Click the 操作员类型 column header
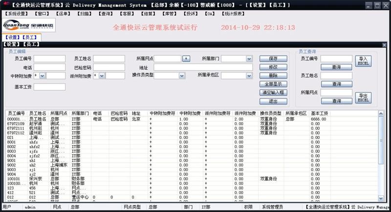Screen dimensions: 391x212 tap(271, 113)
